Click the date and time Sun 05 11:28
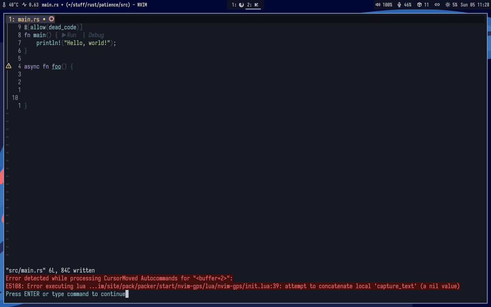This screenshot has height=307, width=491. click(x=475, y=5)
